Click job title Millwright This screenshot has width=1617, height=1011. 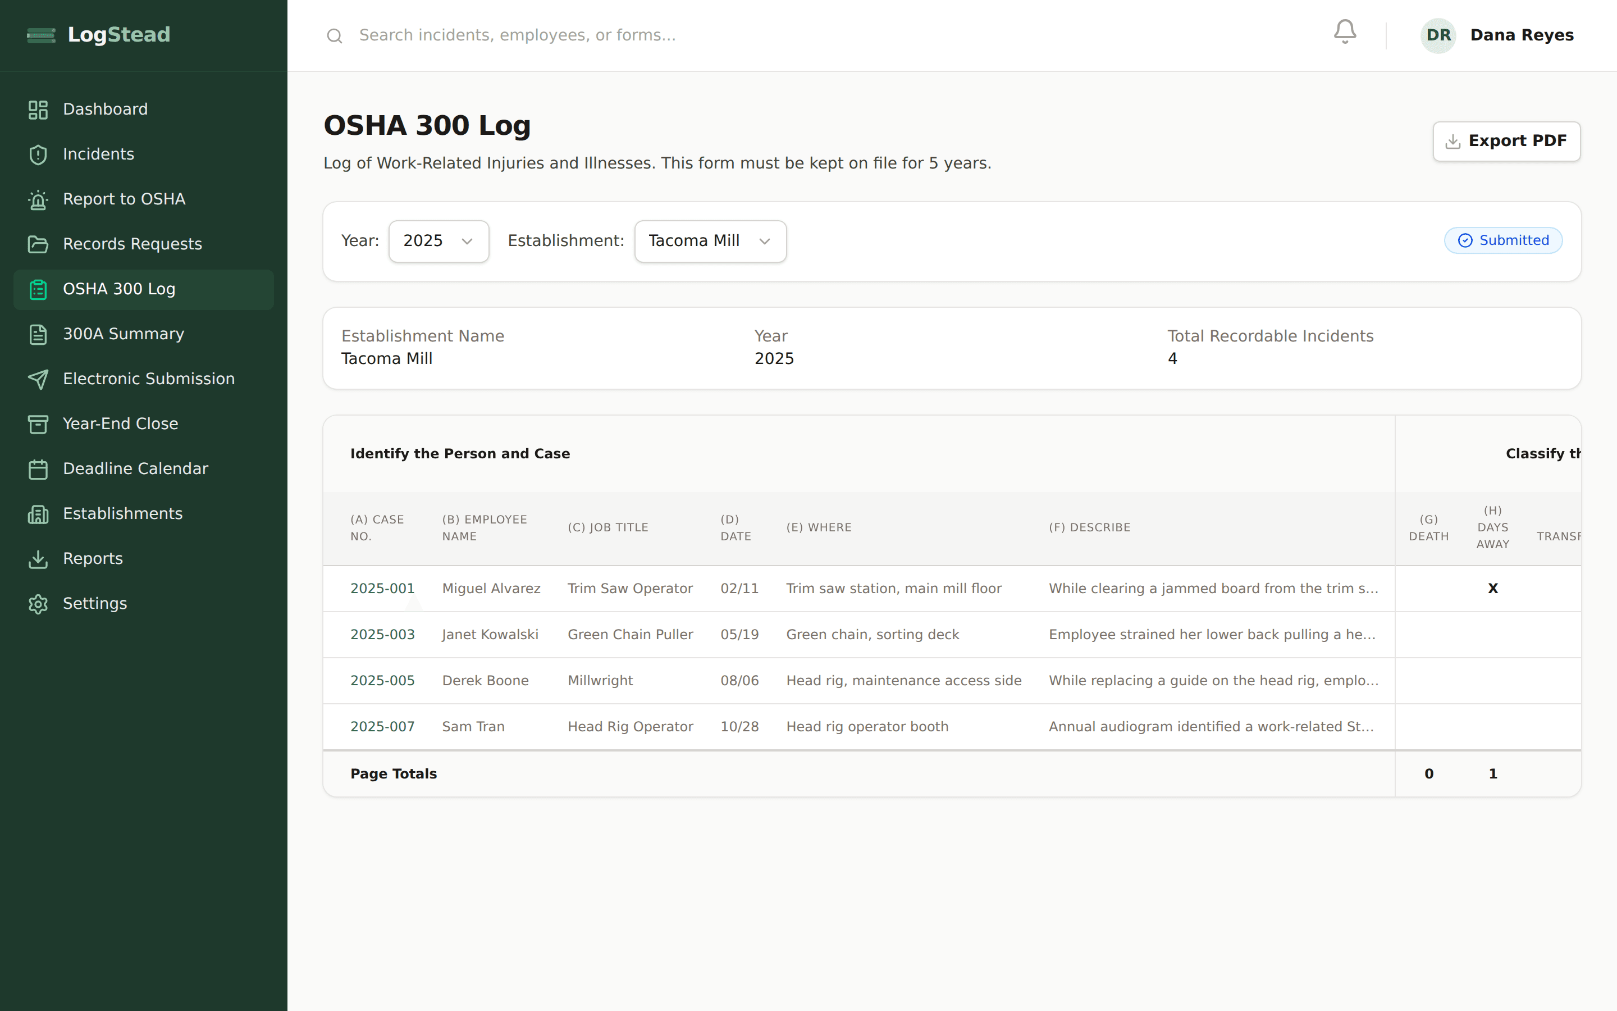tap(600, 681)
